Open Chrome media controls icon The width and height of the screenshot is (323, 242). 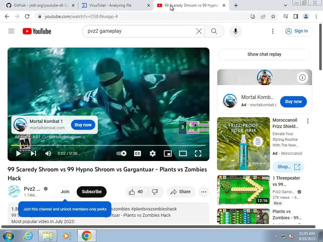click(x=285, y=16)
